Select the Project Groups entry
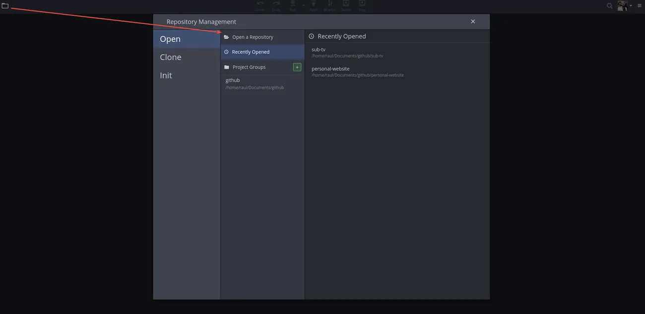This screenshot has width=645, height=314. tap(257, 67)
